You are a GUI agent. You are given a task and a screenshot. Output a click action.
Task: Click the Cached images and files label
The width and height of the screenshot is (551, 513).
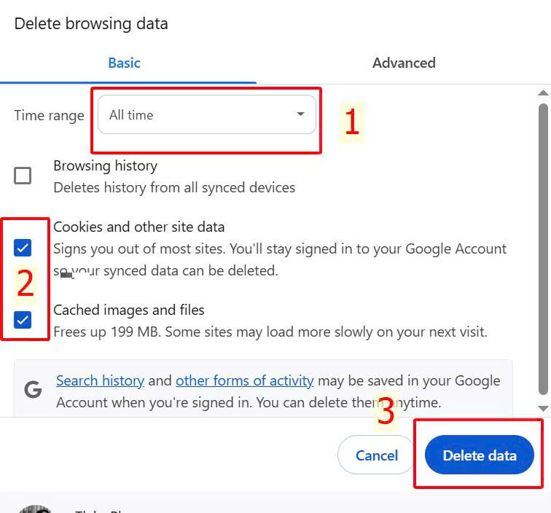click(x=128, y=310)
